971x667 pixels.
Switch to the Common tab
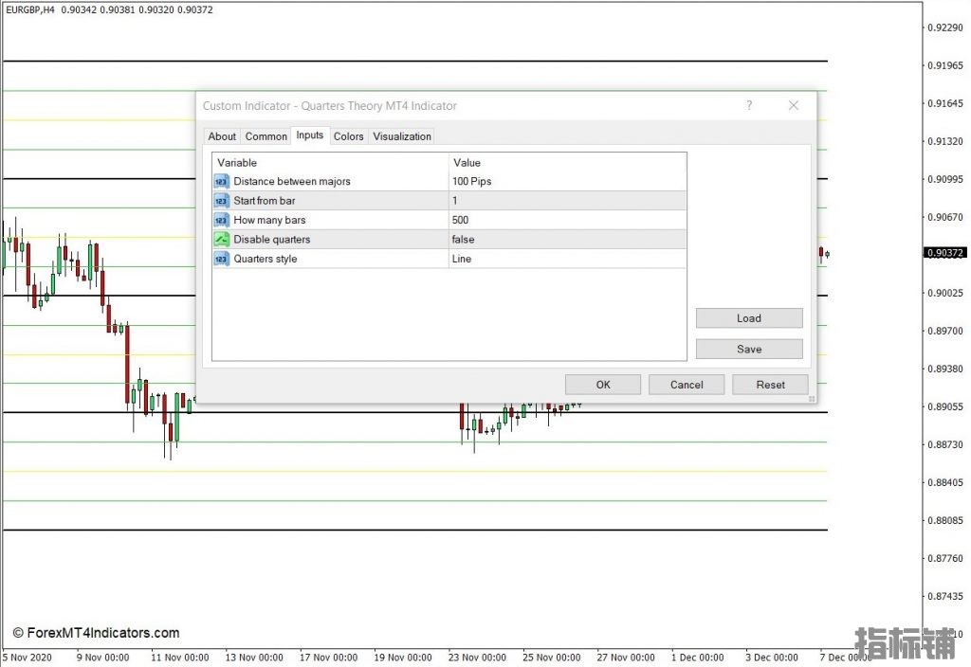tap(266, 136)
